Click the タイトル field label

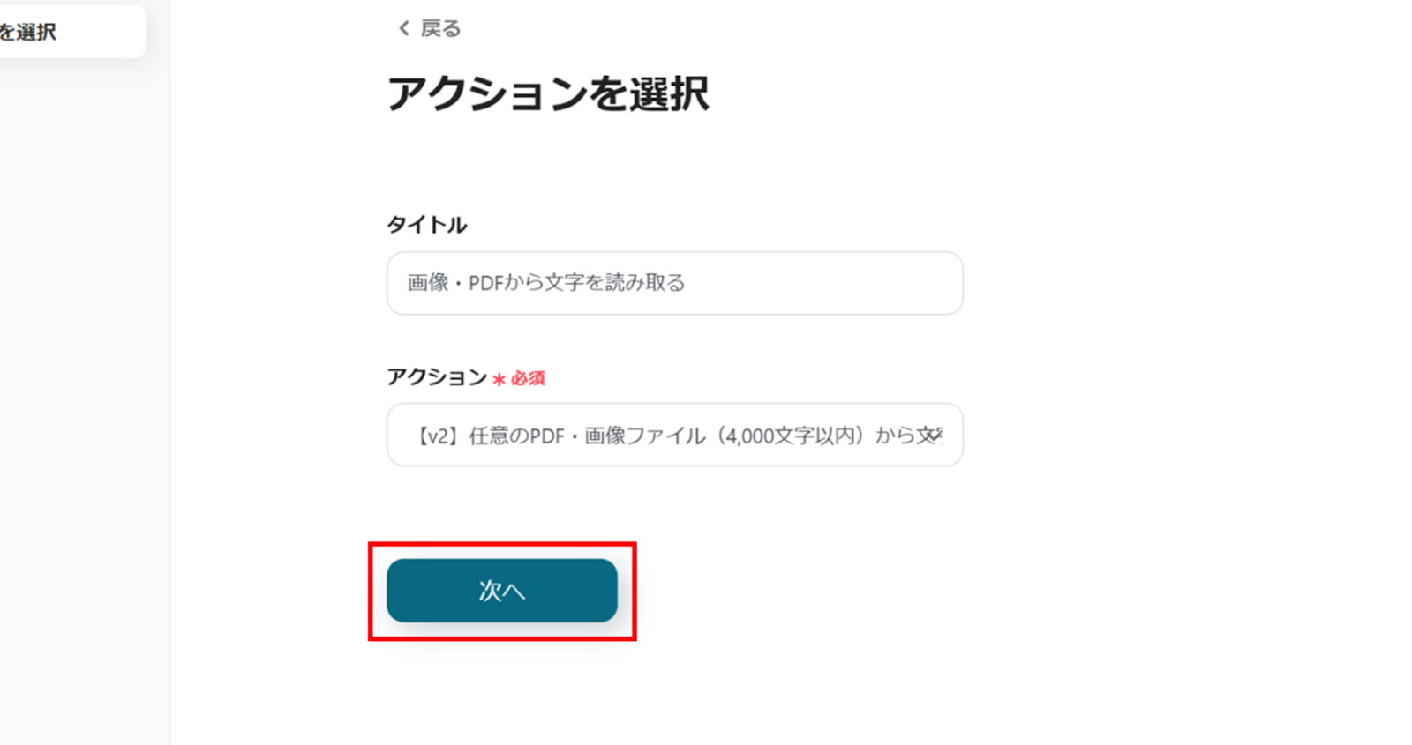[x=426, y=225]
